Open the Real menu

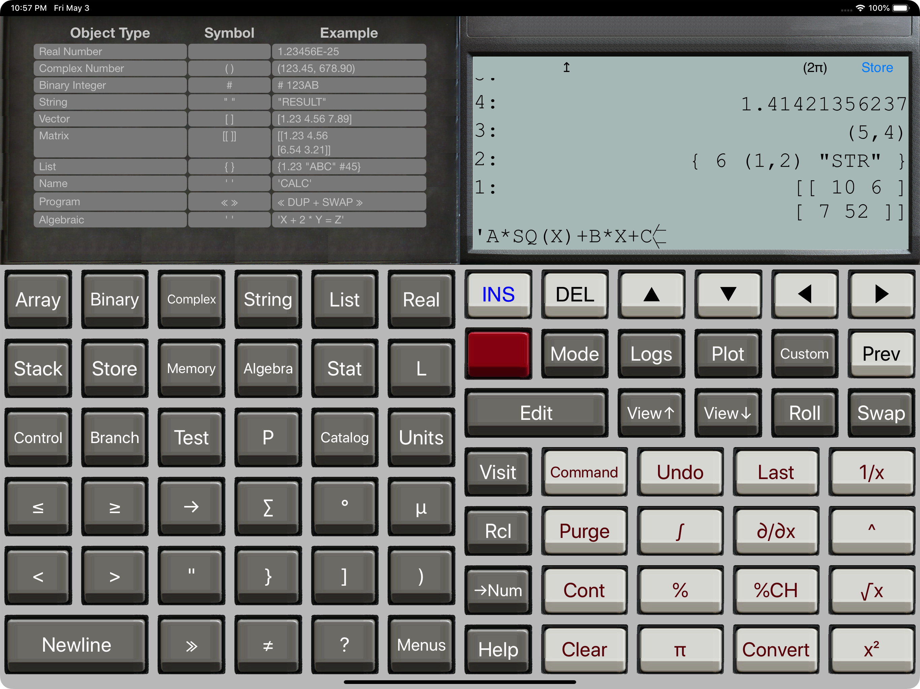click(x=421, y=299)
